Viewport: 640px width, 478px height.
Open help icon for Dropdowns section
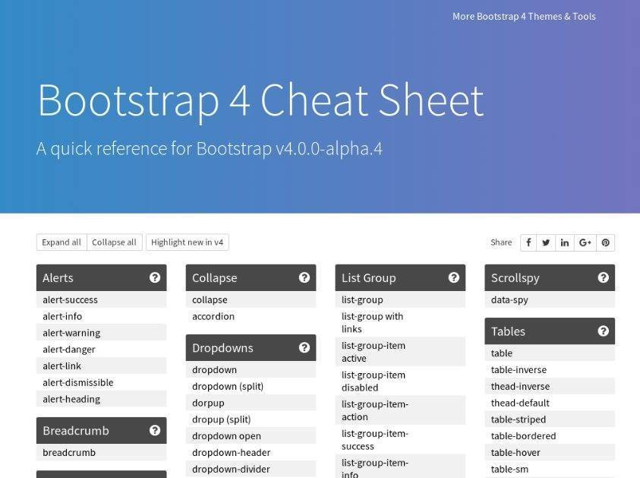(x=304, y=348)
